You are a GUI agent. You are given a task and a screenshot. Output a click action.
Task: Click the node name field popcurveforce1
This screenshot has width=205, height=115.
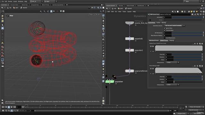[x=175, y=14]
